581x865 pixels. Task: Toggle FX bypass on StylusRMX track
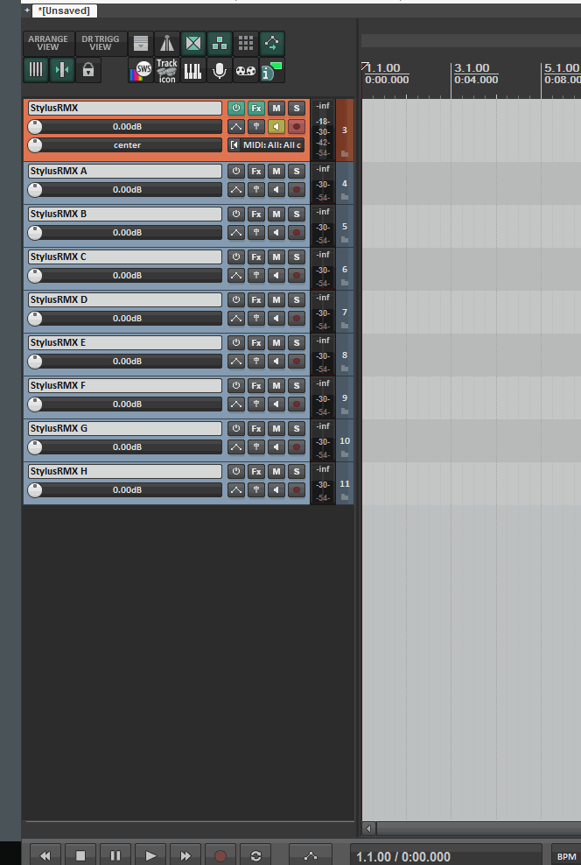coord(236,109)
